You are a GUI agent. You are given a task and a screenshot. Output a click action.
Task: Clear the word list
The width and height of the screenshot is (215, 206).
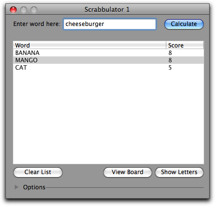click(x=38, y=172)
